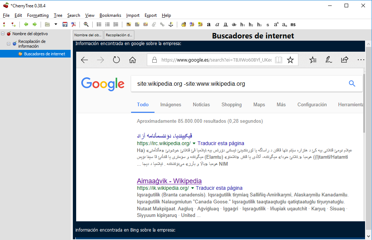The image size is (372, 240).
Task: Change the text foreground color
Action: [x=192, y=25]
